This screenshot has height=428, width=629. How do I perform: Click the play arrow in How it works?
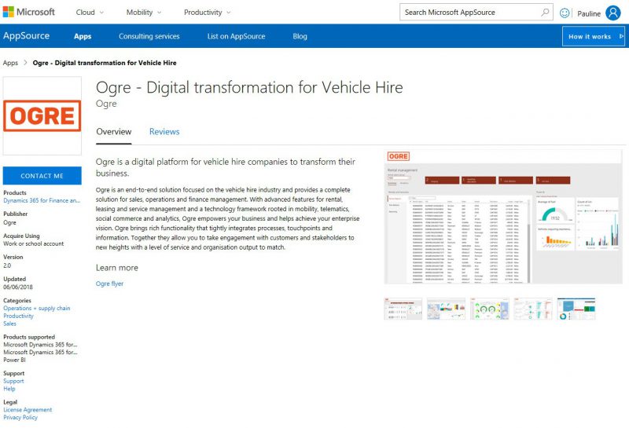[x=621, y=36]
